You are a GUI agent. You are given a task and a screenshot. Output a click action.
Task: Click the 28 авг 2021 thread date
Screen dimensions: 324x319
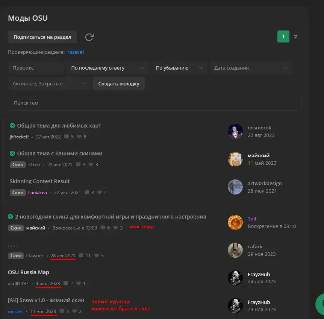point(63,255)
